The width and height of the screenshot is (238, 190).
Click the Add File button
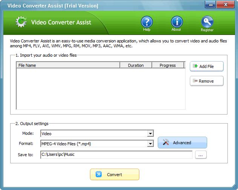[207, 66]
